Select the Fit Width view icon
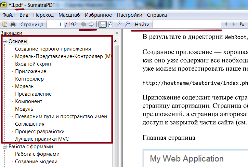This screenshot has height=167, width=248. coord(102,24)
